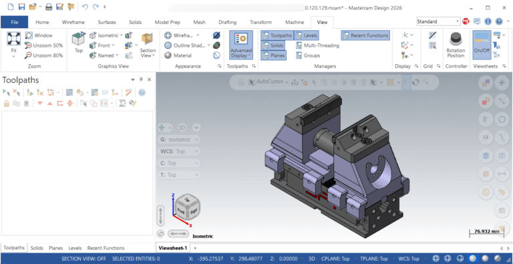Open the C: Top plane dropdown
This screenshot has height=264, width=513.
click(x=179, y=163)
